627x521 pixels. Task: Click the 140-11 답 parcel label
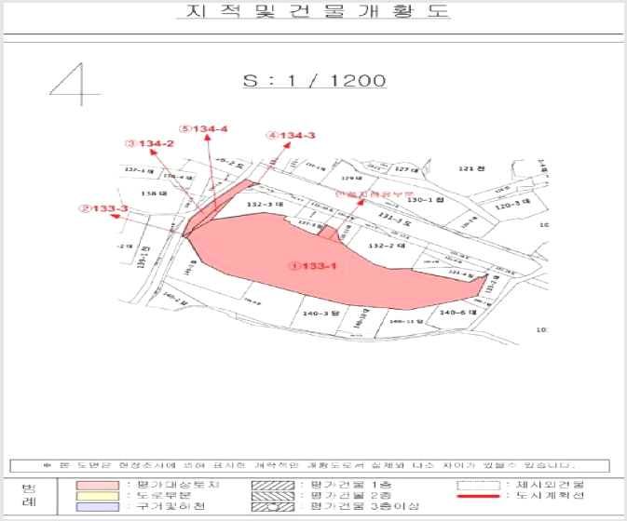point(406,321)
